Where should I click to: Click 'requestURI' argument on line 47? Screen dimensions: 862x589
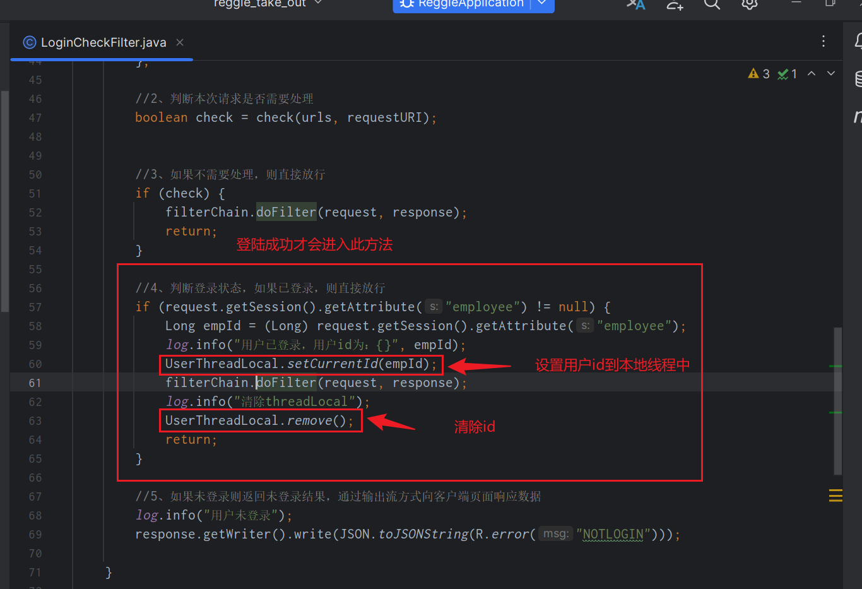[x=384, y=117]
